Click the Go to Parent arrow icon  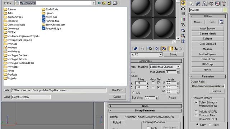pyautogui.click(x=176, y=48)
